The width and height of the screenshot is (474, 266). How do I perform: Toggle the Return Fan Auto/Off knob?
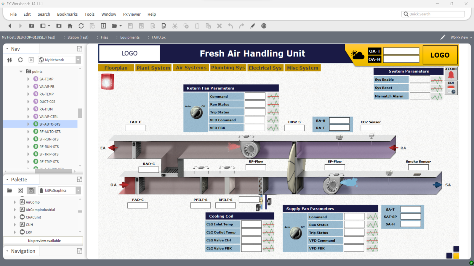pyautogui.click(x=196, y=112)
